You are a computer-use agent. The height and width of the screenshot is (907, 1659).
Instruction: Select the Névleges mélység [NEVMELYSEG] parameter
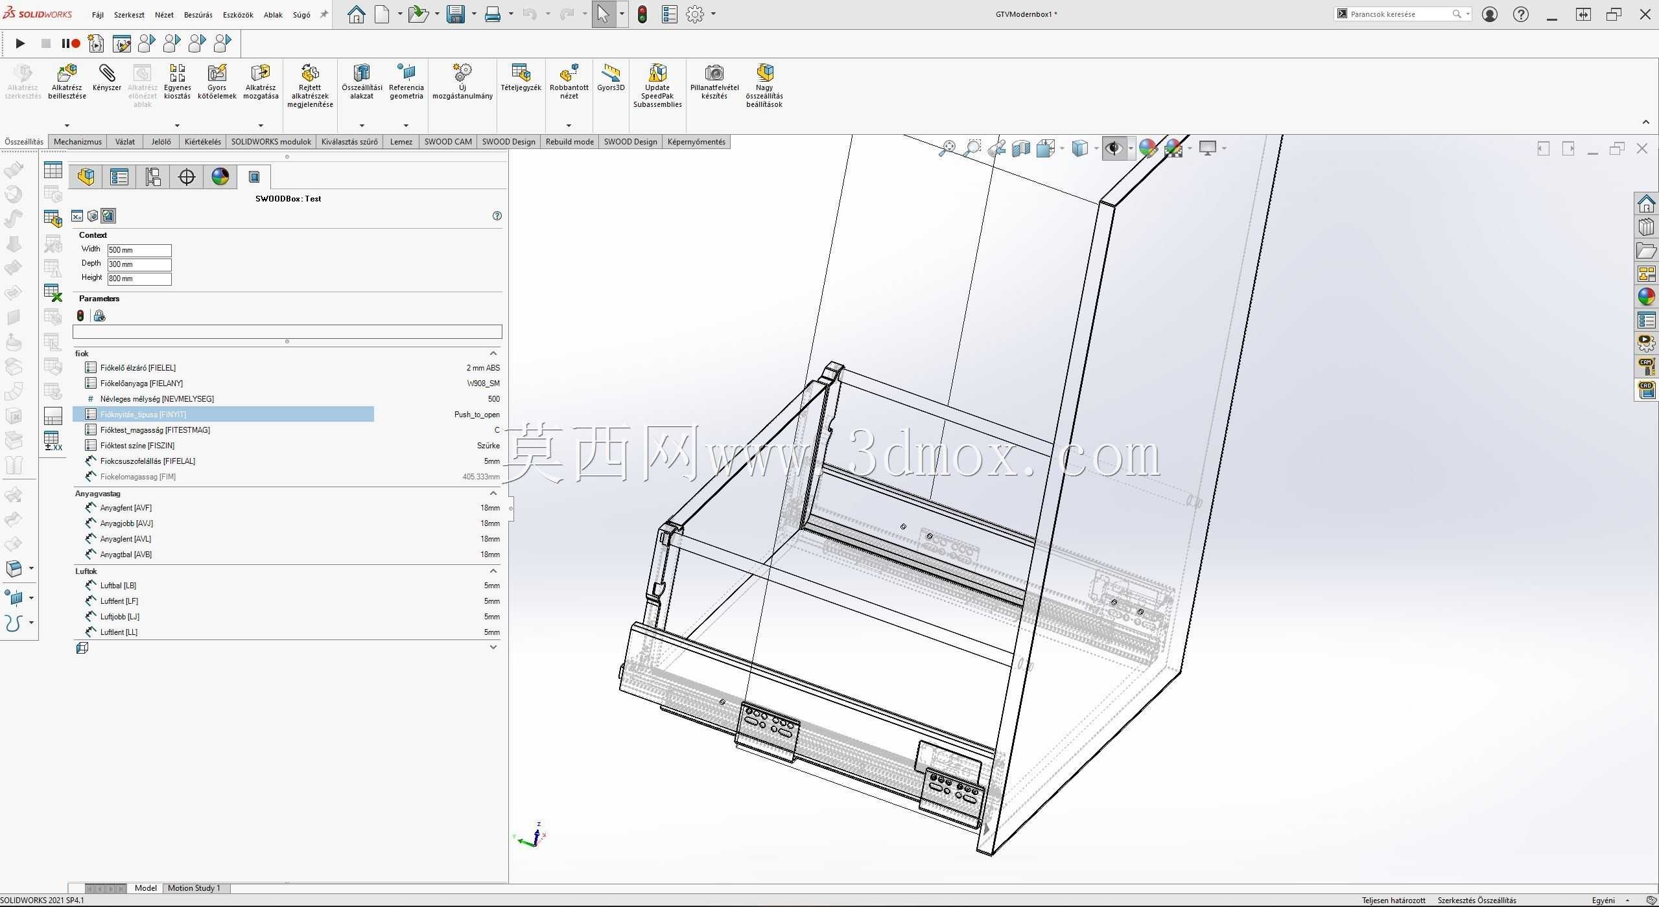point(287,398)
